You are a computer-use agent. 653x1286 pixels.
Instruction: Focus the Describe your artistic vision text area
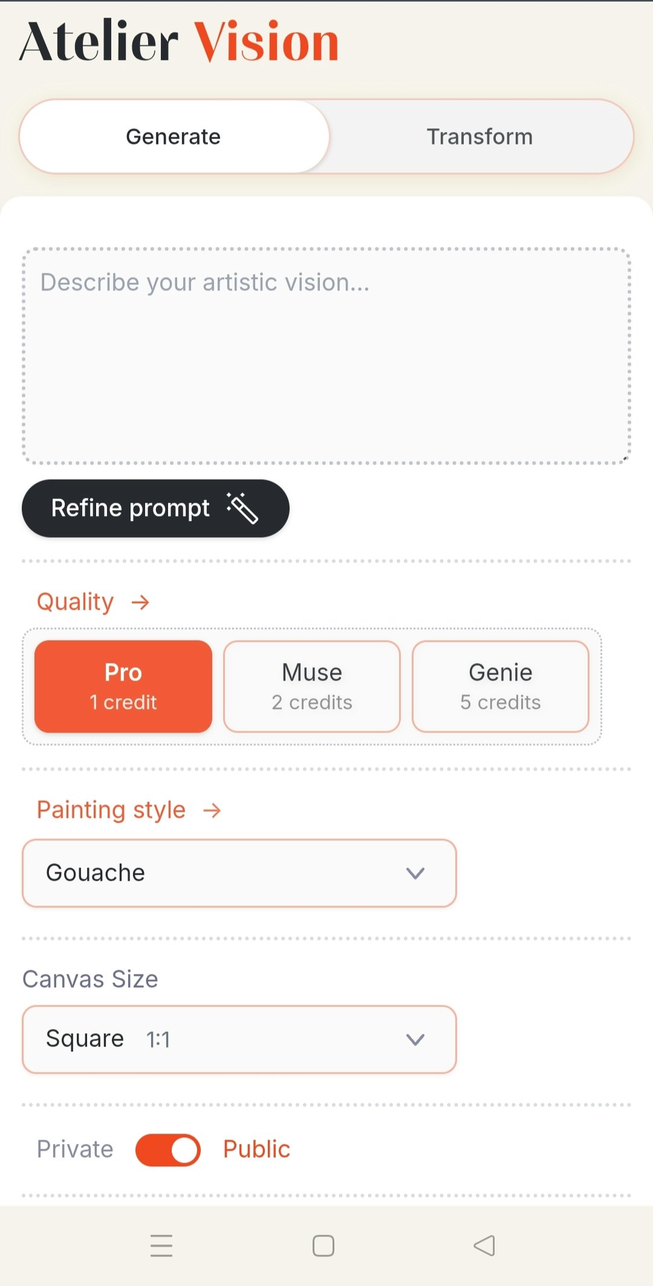(x=326, y=356)
